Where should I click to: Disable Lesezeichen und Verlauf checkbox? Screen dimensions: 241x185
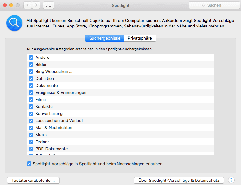pyautogui.click(x=31, y=121)
